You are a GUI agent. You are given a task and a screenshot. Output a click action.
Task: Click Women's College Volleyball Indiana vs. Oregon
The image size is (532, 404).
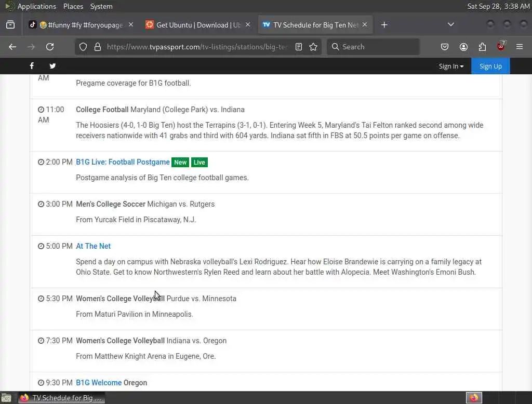tap(151, 341)
